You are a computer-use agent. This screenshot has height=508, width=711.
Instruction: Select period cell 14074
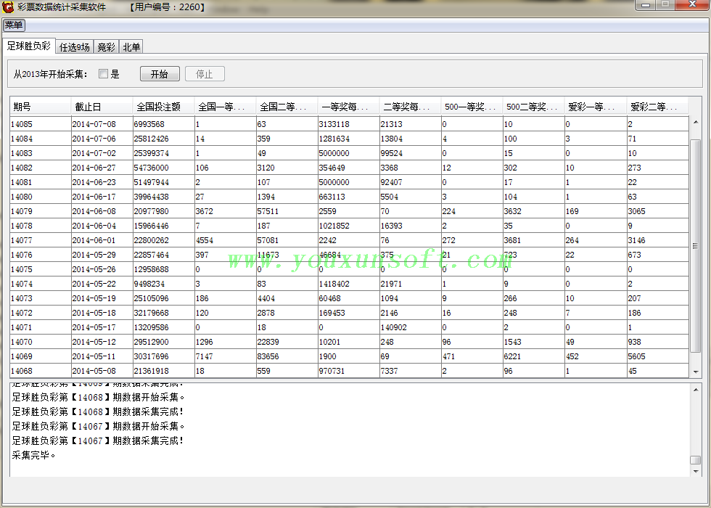[x=41, y=284]
